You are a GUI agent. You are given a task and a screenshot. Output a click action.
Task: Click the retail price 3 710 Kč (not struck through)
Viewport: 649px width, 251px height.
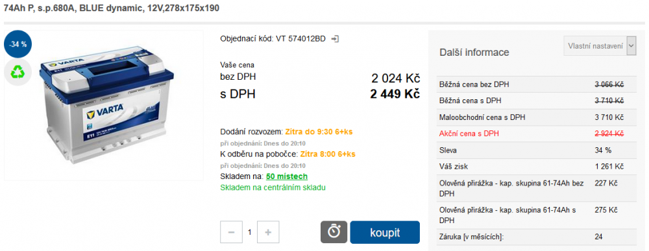coord(609,117)
